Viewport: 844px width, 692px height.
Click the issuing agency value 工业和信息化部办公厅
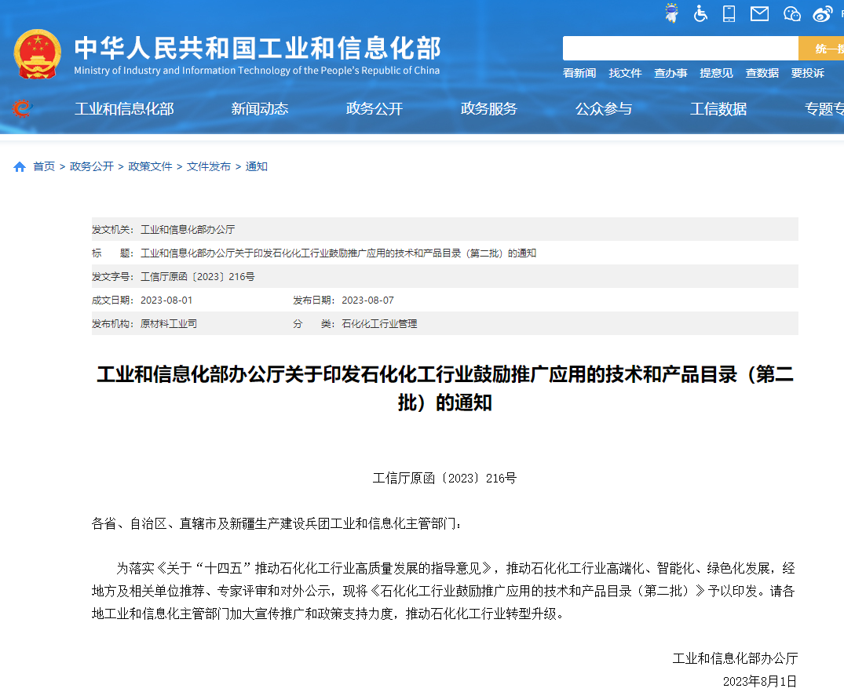188,230
